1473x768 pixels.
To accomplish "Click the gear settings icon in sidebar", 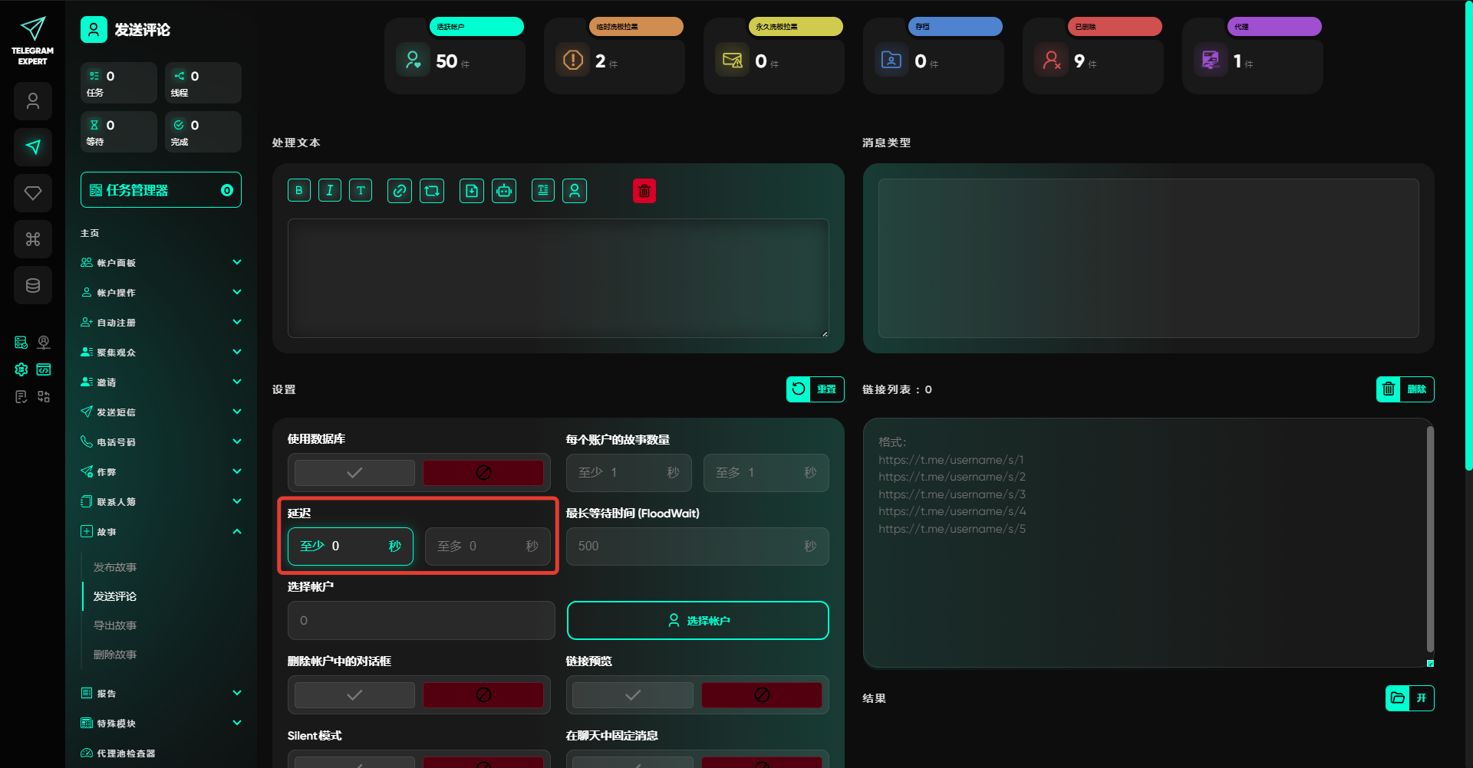I will tap(21, 369).
